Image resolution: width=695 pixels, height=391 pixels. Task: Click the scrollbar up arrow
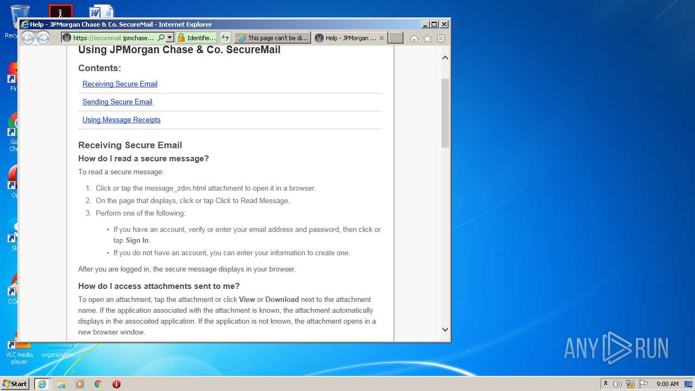coord(445,58)
